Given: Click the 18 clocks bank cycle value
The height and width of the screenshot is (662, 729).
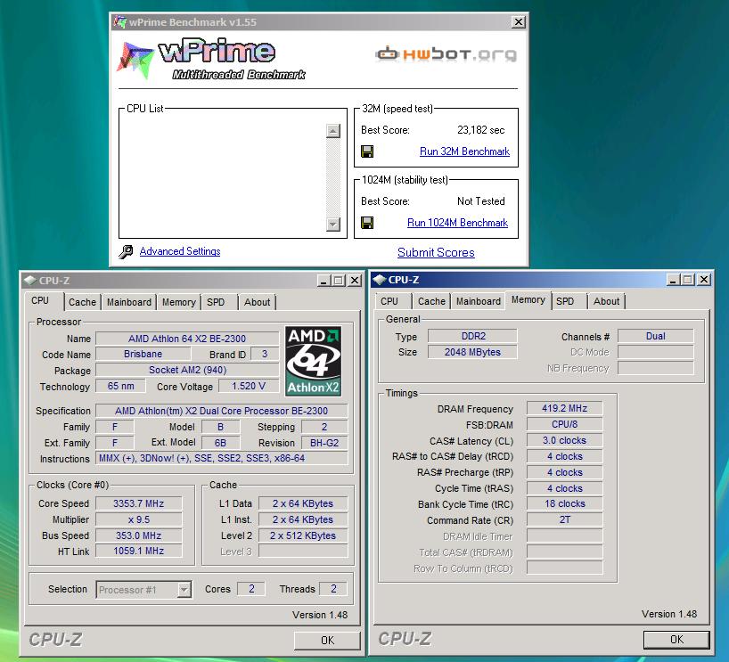Looking at the screenshot, I should tap(564, 504).
